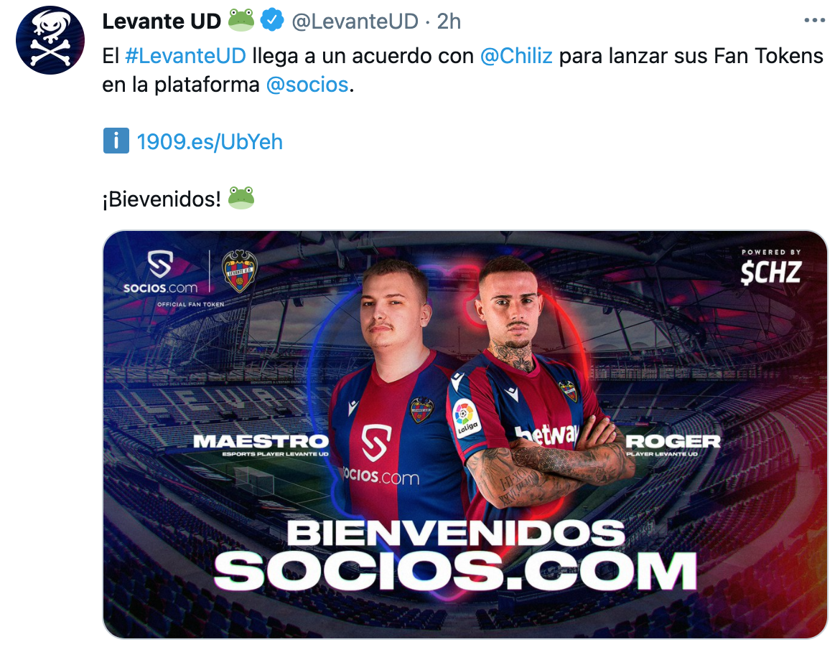840x657 pixels.
Task: Click the BIENVENIDOS SOCIOS.COM banner text
Action: [456, 555]
